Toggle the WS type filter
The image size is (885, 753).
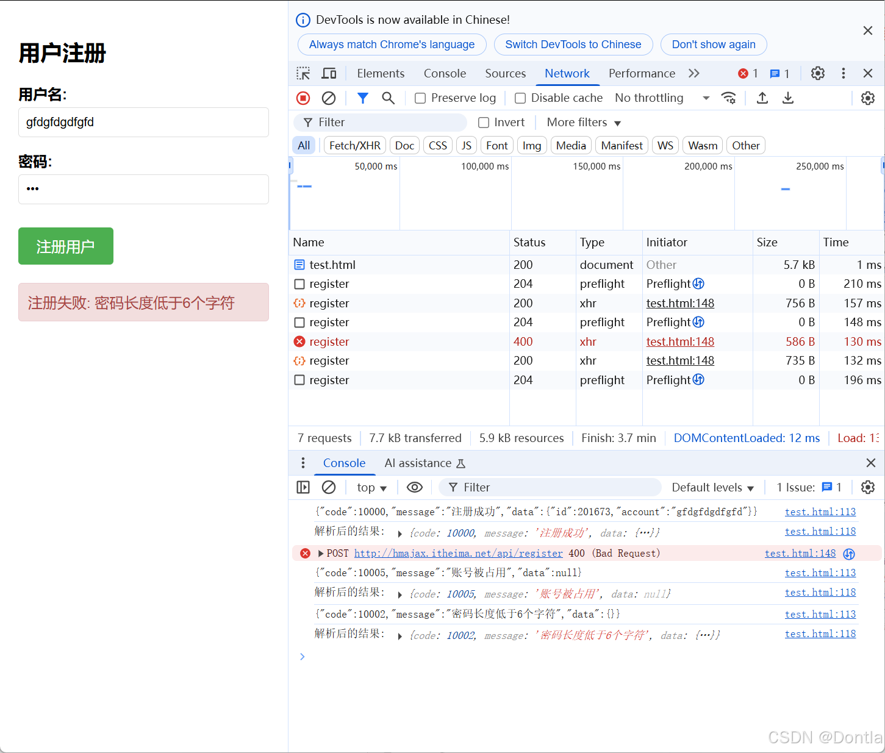665,146
